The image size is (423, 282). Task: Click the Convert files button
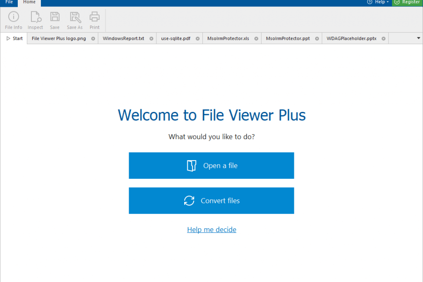(x=211, y=201)
